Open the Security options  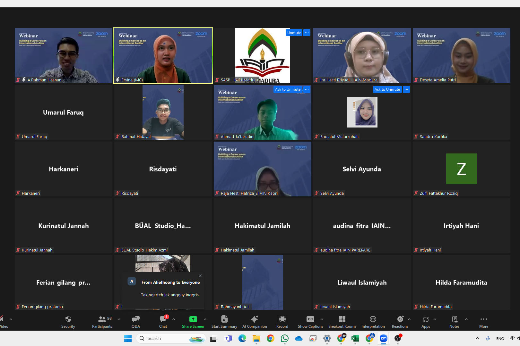(x=68, y=321)
